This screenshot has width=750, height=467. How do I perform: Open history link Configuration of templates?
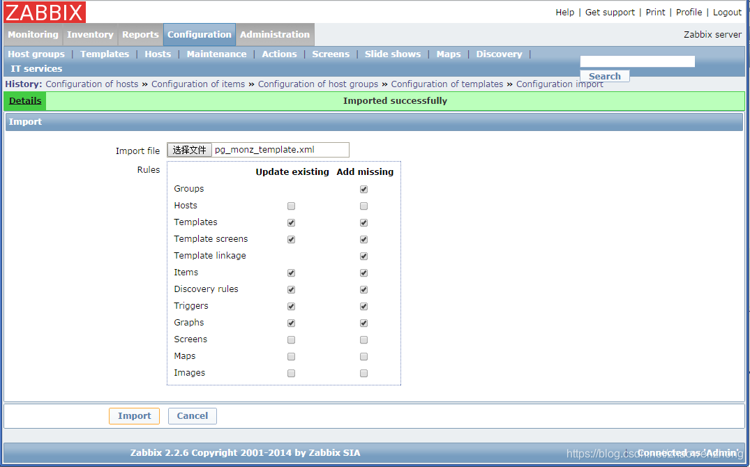point(447,84)
